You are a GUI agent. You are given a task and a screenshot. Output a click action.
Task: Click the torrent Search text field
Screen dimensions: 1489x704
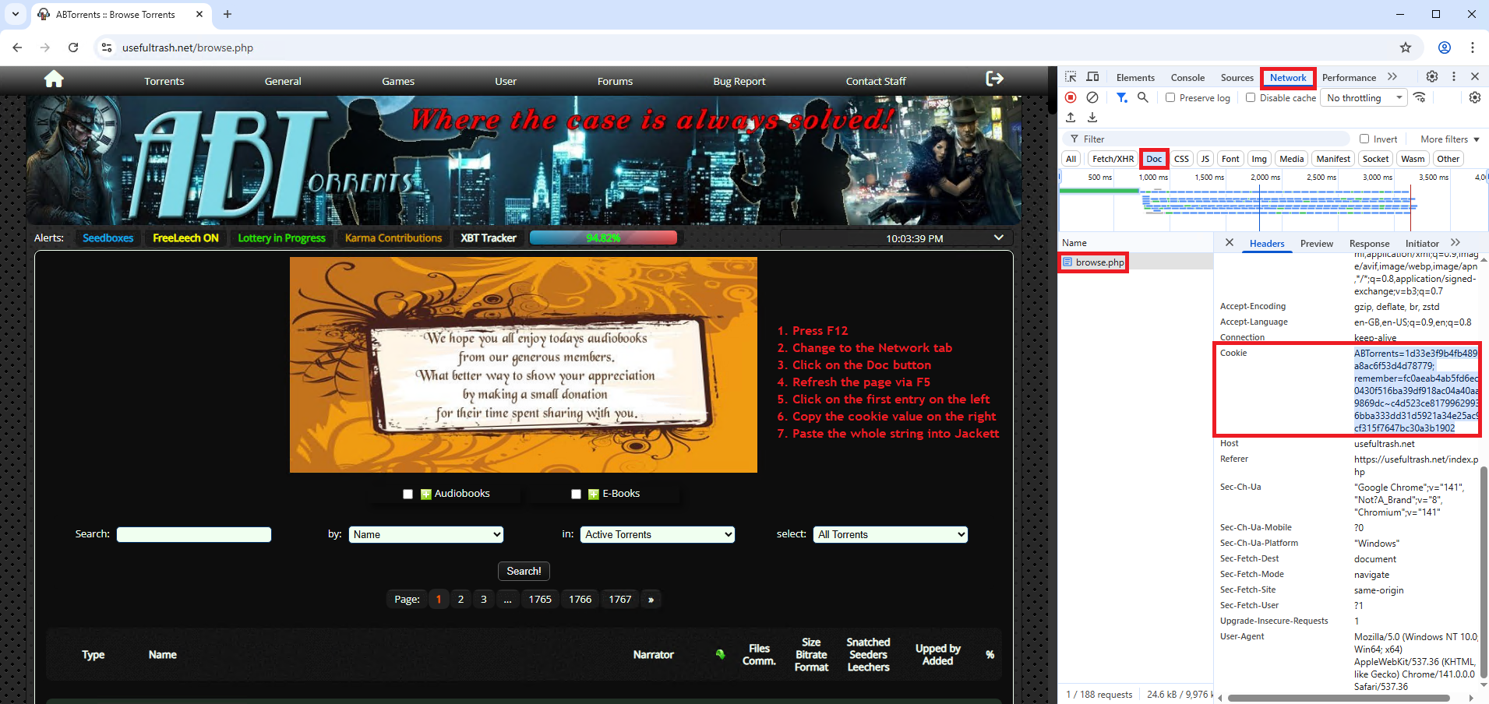pyautogui.click(x=194, y=534)
